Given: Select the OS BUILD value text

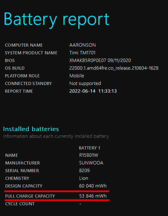Looking at the screenshot, I should click(114, 68).
